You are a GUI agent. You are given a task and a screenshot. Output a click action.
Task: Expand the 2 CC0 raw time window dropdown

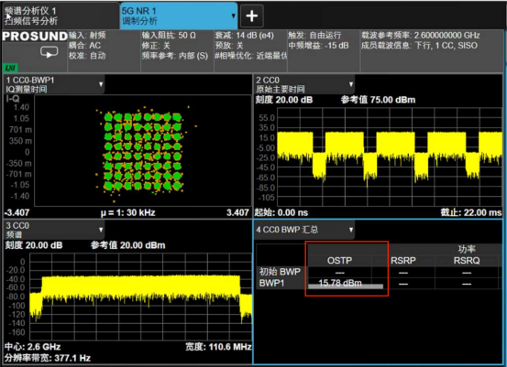click(x=351, y=84)
